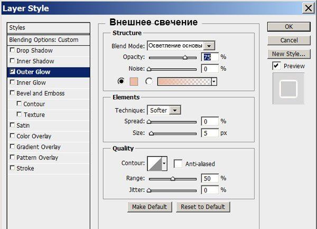This screenshot has width=317, height=229.
Task: Click the Spread slider handle
Action: [x=149, y=122]
